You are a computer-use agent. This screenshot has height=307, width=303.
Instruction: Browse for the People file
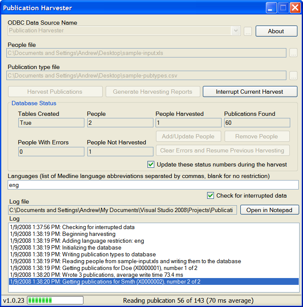tap(293, 53)
